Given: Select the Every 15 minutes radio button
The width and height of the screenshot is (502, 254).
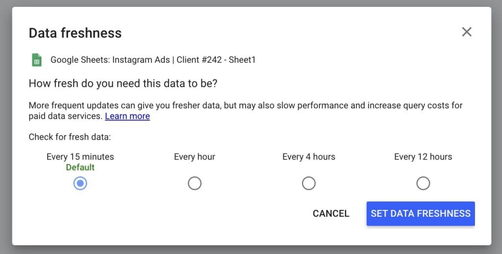Looking at the screenshot, I should click(80, 183).
